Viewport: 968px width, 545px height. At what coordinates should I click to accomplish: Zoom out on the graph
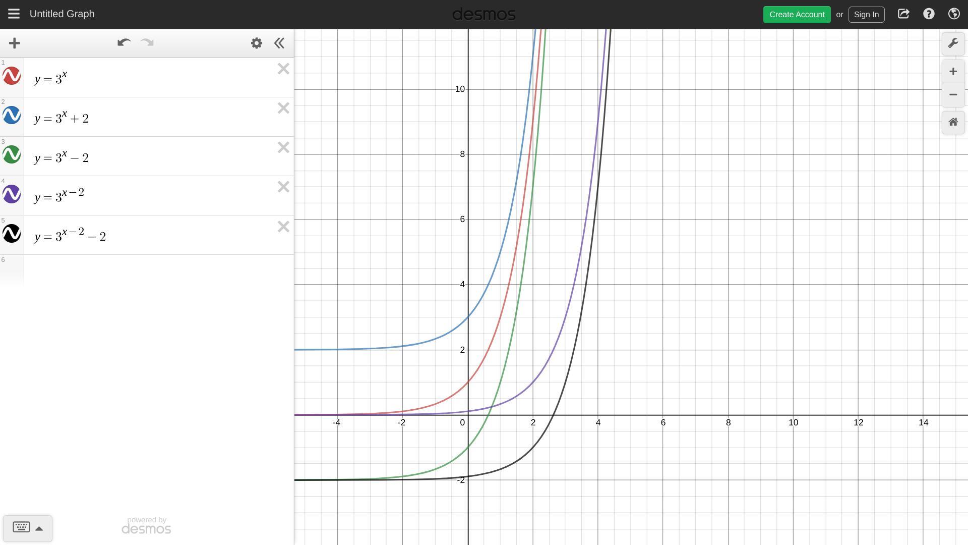point(953,95)
